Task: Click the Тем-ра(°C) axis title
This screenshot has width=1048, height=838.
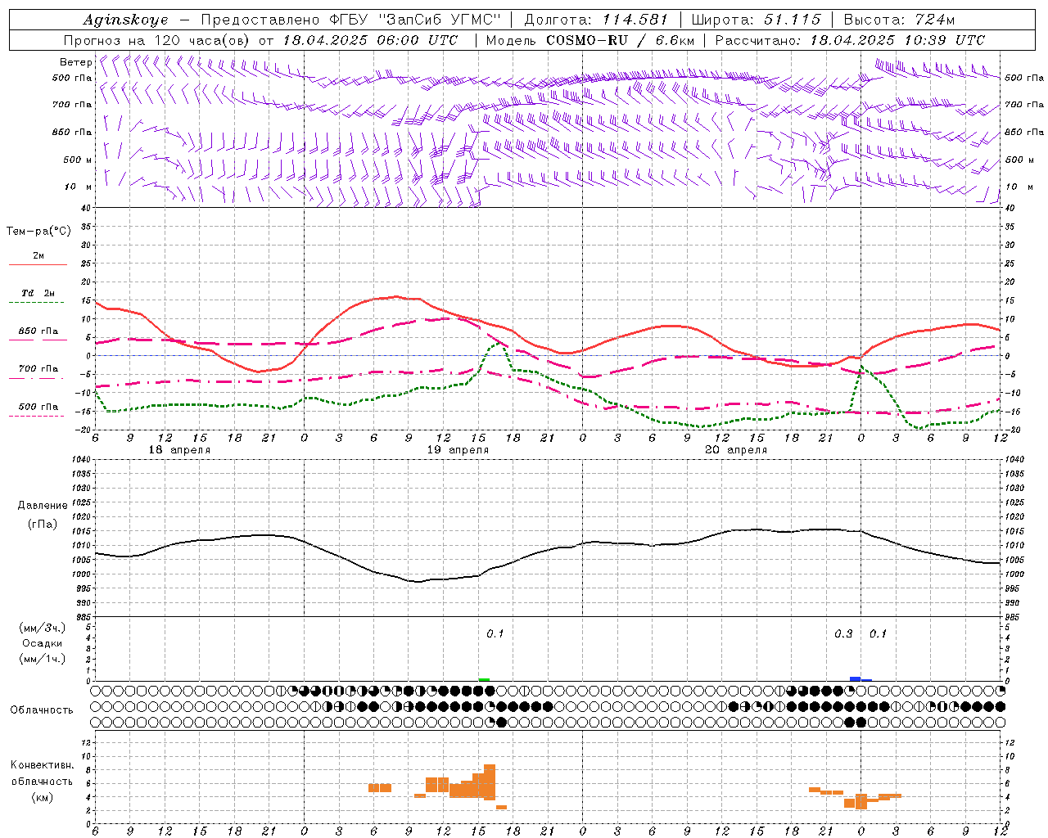Action: point(38,232)
